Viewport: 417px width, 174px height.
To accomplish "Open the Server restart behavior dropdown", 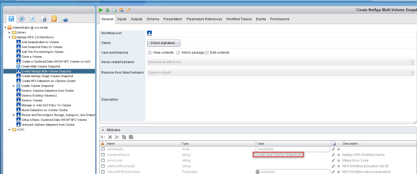I will 281,62.
